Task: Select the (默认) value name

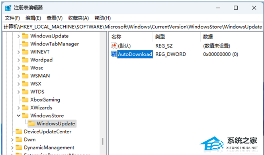Action: point(124,46)
